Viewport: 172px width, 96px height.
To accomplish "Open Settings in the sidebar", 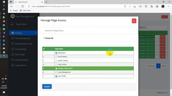I will pos(23,33).
